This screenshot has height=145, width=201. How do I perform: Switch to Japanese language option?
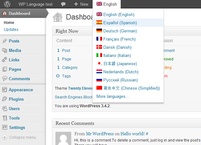pos(128,64)
